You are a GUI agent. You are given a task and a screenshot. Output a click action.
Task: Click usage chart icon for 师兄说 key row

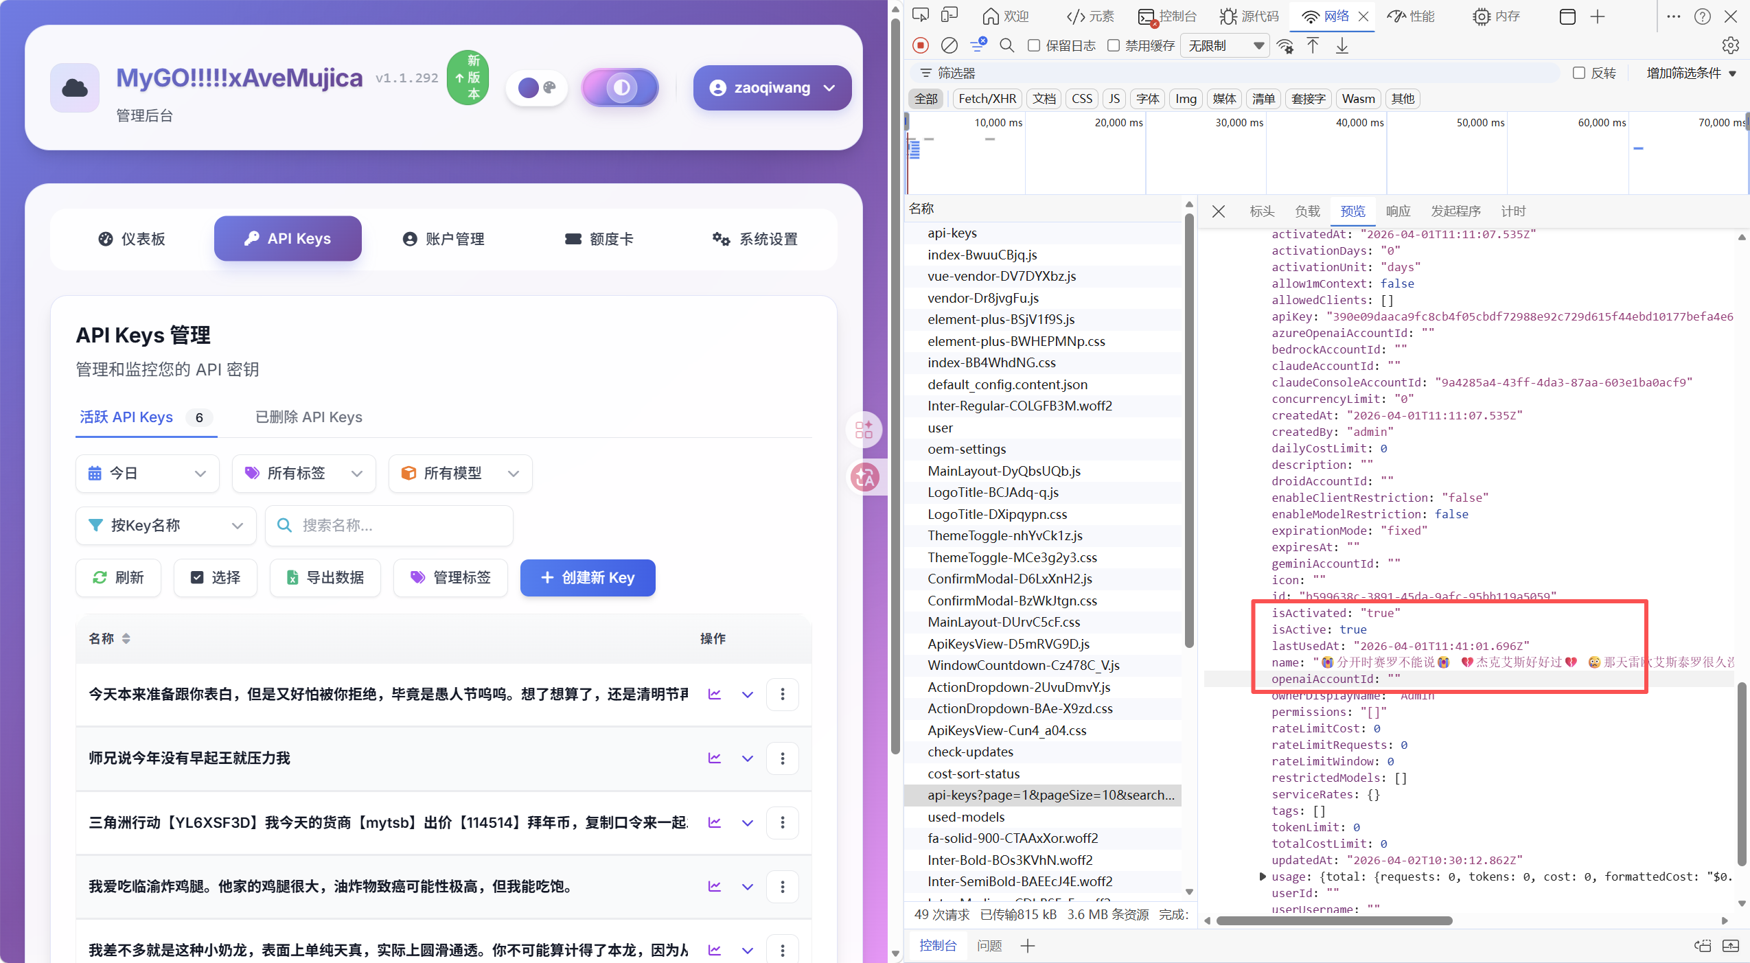715,758
